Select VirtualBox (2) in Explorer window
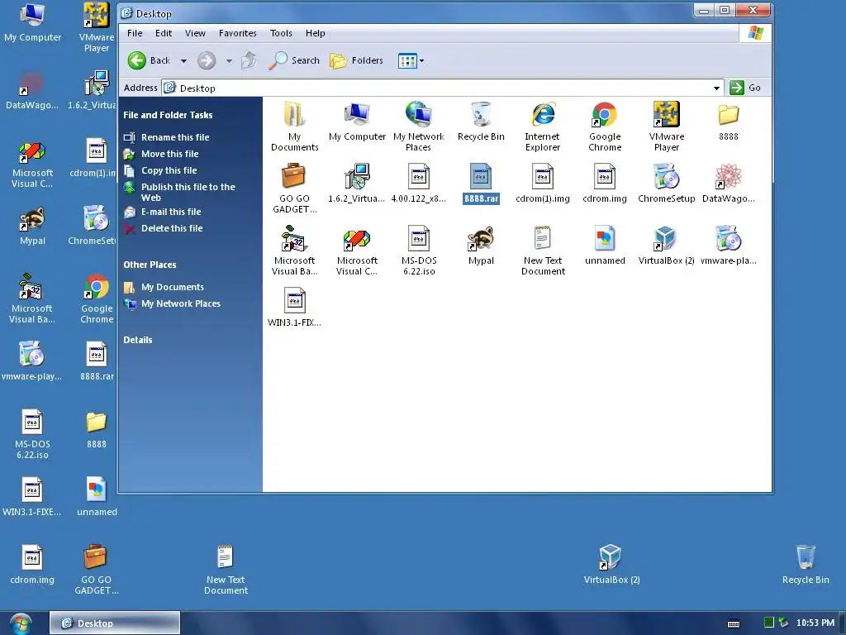The height and width of the screenshot is (635, 846). [x=667, y=245]
